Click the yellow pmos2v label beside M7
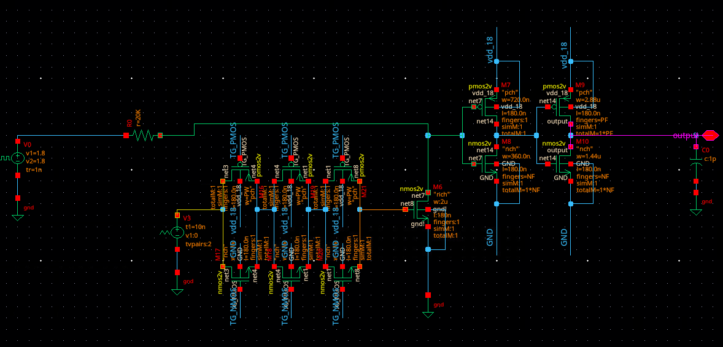 481,86
